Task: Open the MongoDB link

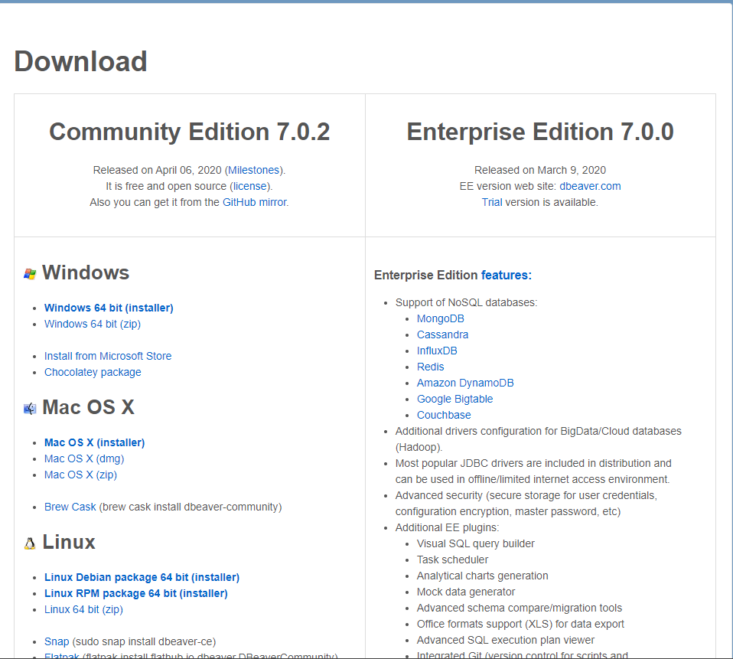Action: pyautogui.click(x=441, y=318)
